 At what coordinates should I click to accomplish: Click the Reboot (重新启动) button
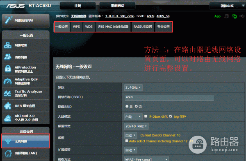point(118,6)
